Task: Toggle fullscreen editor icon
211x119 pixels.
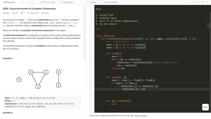Action: [x=207, y=2]
